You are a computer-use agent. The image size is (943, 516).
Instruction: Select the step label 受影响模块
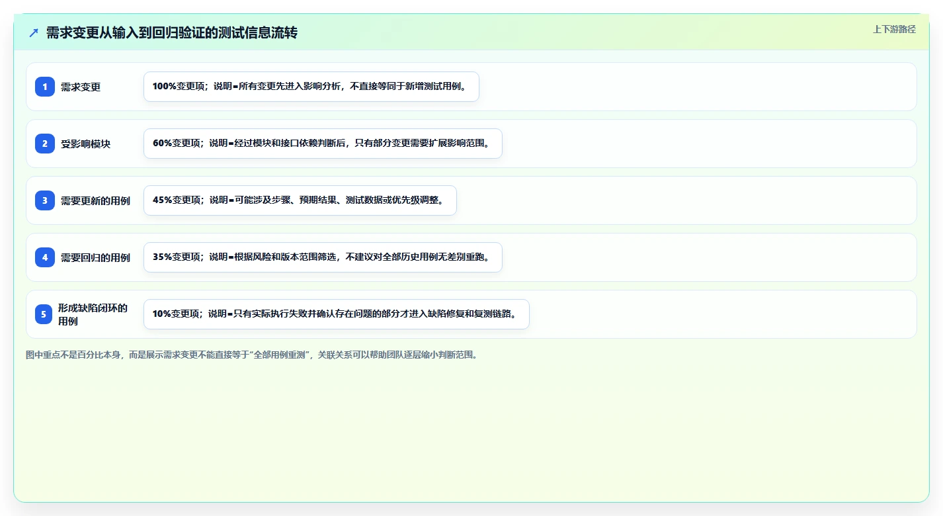tap(85, 144)
